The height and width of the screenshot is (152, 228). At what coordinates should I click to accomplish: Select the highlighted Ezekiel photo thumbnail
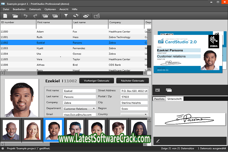click(x=54, y=130)
